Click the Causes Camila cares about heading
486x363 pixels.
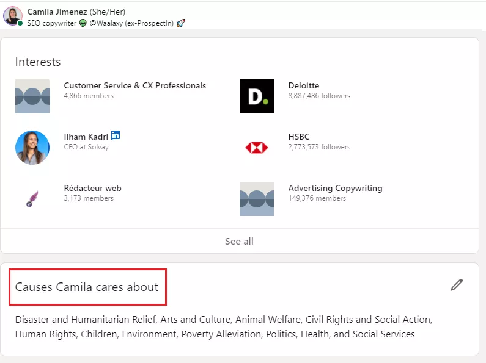point(87,287)
